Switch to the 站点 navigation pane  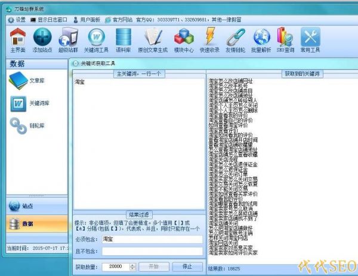(37, 206)
